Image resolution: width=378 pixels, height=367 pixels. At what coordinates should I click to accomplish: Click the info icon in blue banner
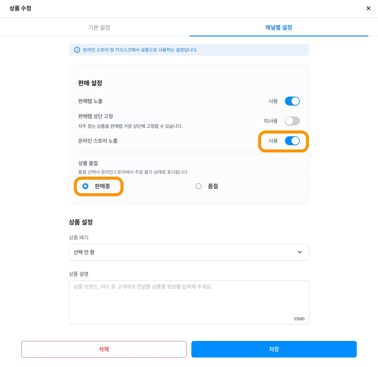pos(77,50)
